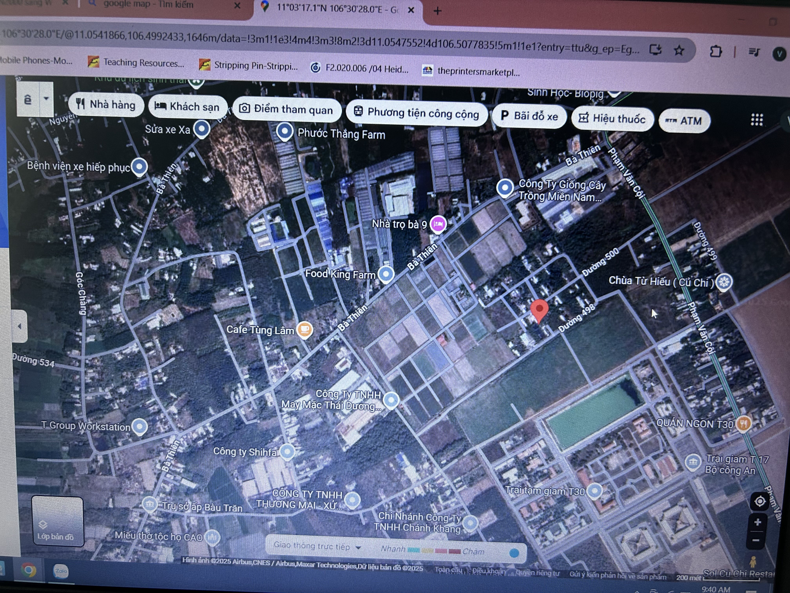Open the Sửa xe Xa place marker
Screen dimensions: 790x593
click(202, 129)
